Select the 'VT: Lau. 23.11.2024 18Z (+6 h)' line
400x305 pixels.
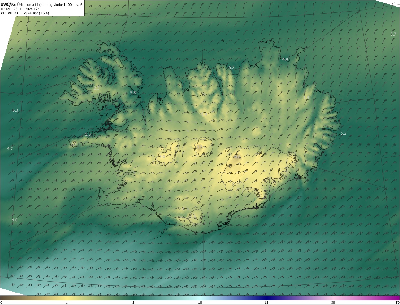pos(25,13)
